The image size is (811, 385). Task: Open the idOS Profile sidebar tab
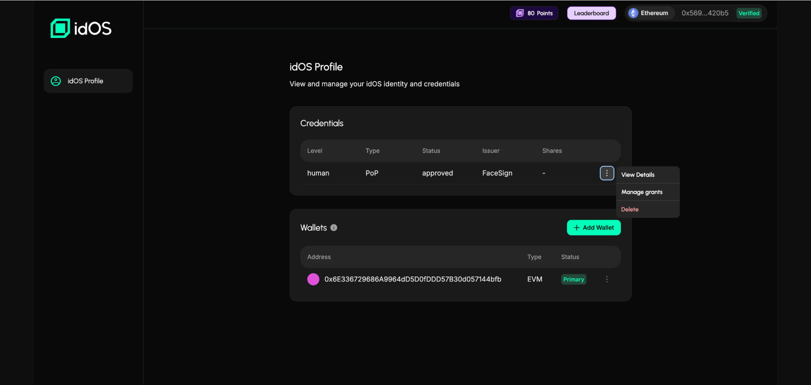pos(88,81)
